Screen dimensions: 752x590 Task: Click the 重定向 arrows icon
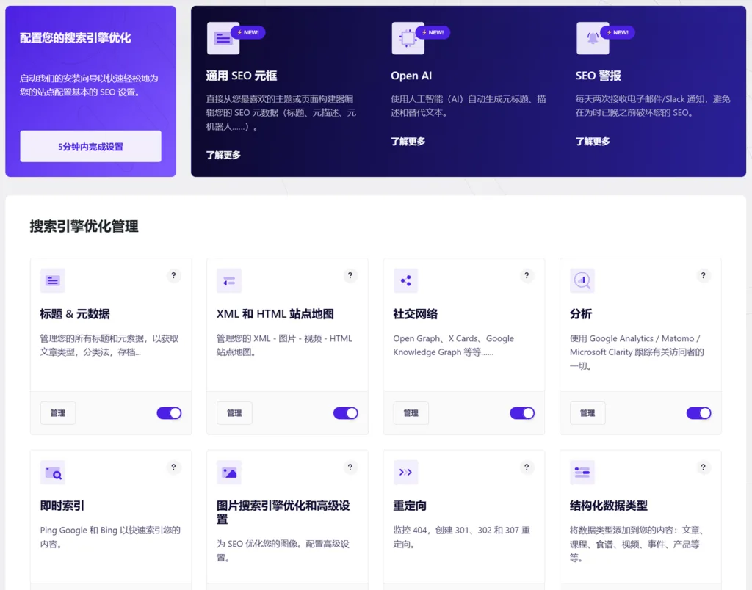click(x=405, y=472)
